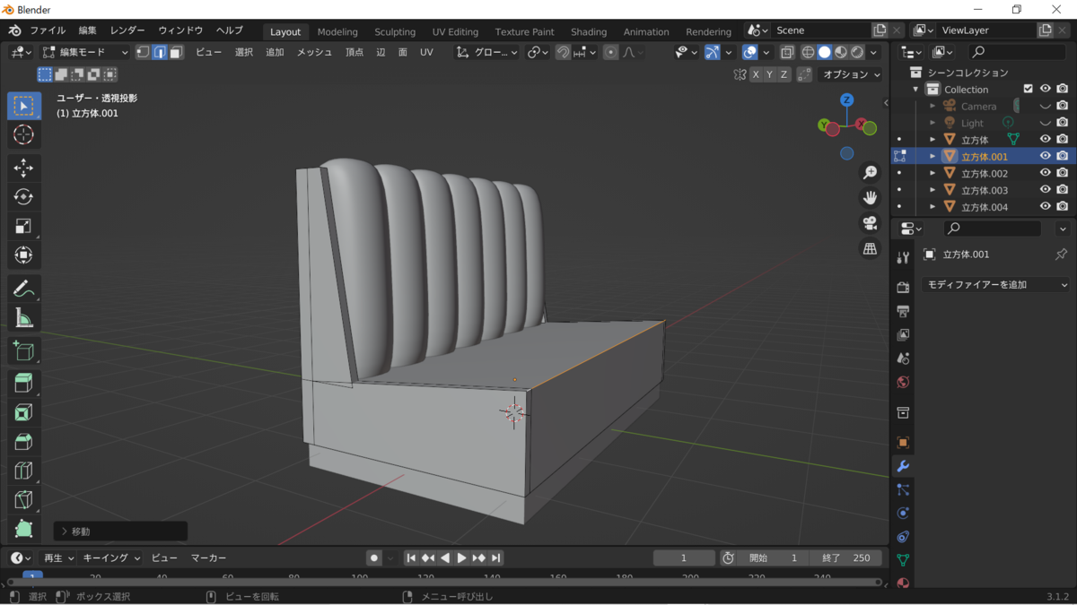Open the レンダー menu
Image resolution: width=1077 pixels, height=605 pixels.
(127, 30)
